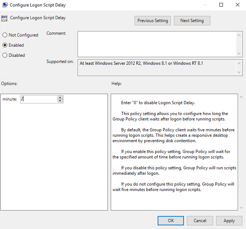Click Supported on box up arrow
Viewport: 246px width, 229px height.
(239, 63)
